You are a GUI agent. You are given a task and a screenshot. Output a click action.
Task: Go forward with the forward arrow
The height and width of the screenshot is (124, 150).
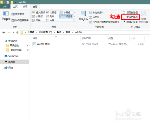tap(9, 33)
